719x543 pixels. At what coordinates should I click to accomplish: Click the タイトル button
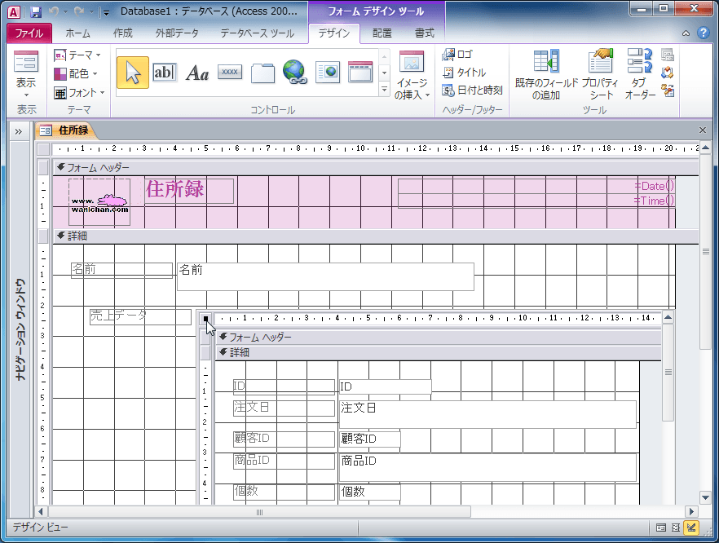pos(464,72)
